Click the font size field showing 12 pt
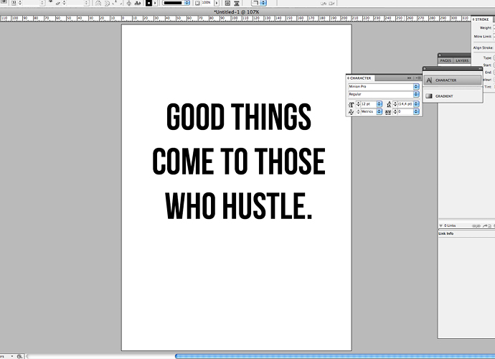 (x=369, y=104)
